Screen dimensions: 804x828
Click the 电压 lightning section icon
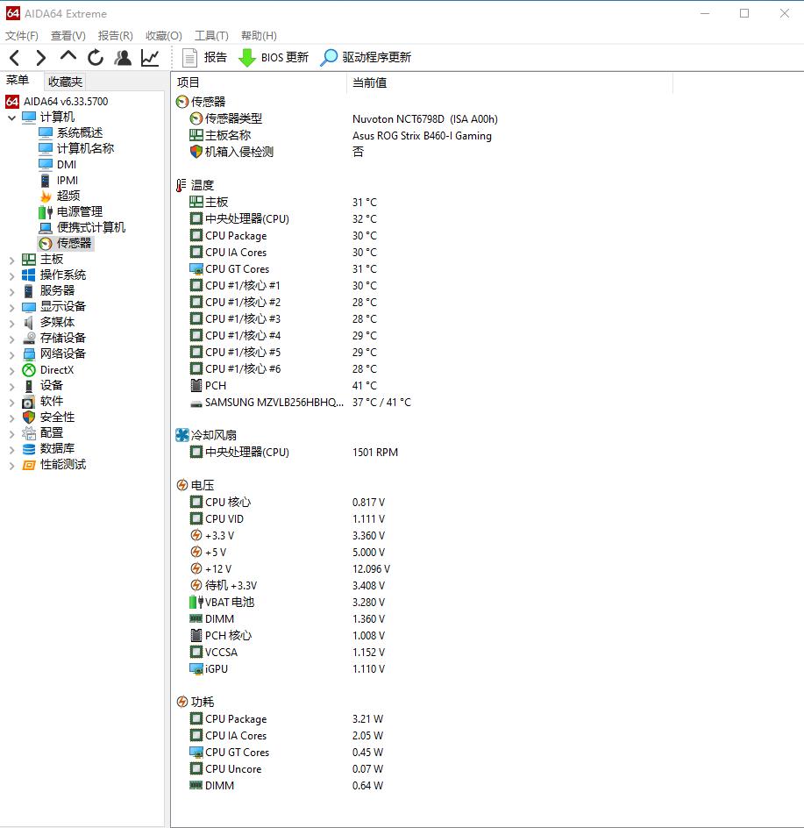(181, 485)
